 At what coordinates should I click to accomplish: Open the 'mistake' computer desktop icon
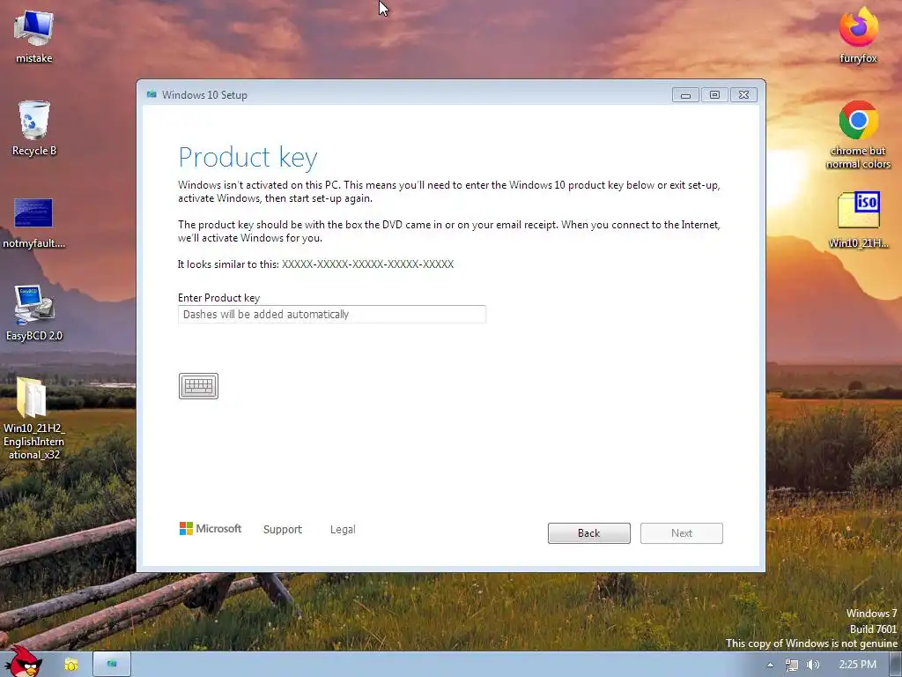coord(33,35)
